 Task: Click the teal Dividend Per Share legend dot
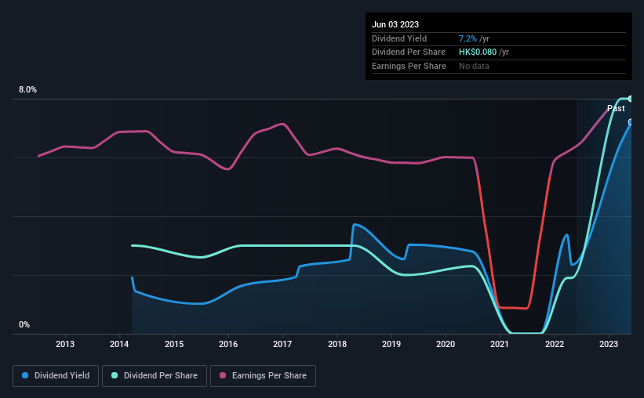click(115, 375)
